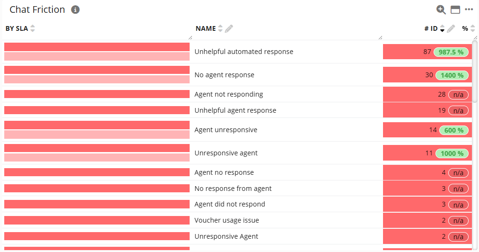Click the red SLA bar for Unhelpful agent response
This screenshot has width=479, height=252.
pyautogui.click(x=97, y=110)
